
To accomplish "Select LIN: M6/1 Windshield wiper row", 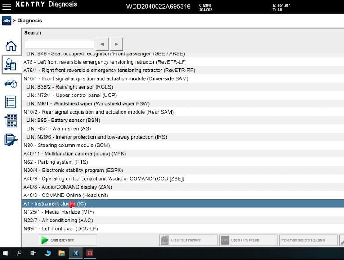I will [183, 103].
